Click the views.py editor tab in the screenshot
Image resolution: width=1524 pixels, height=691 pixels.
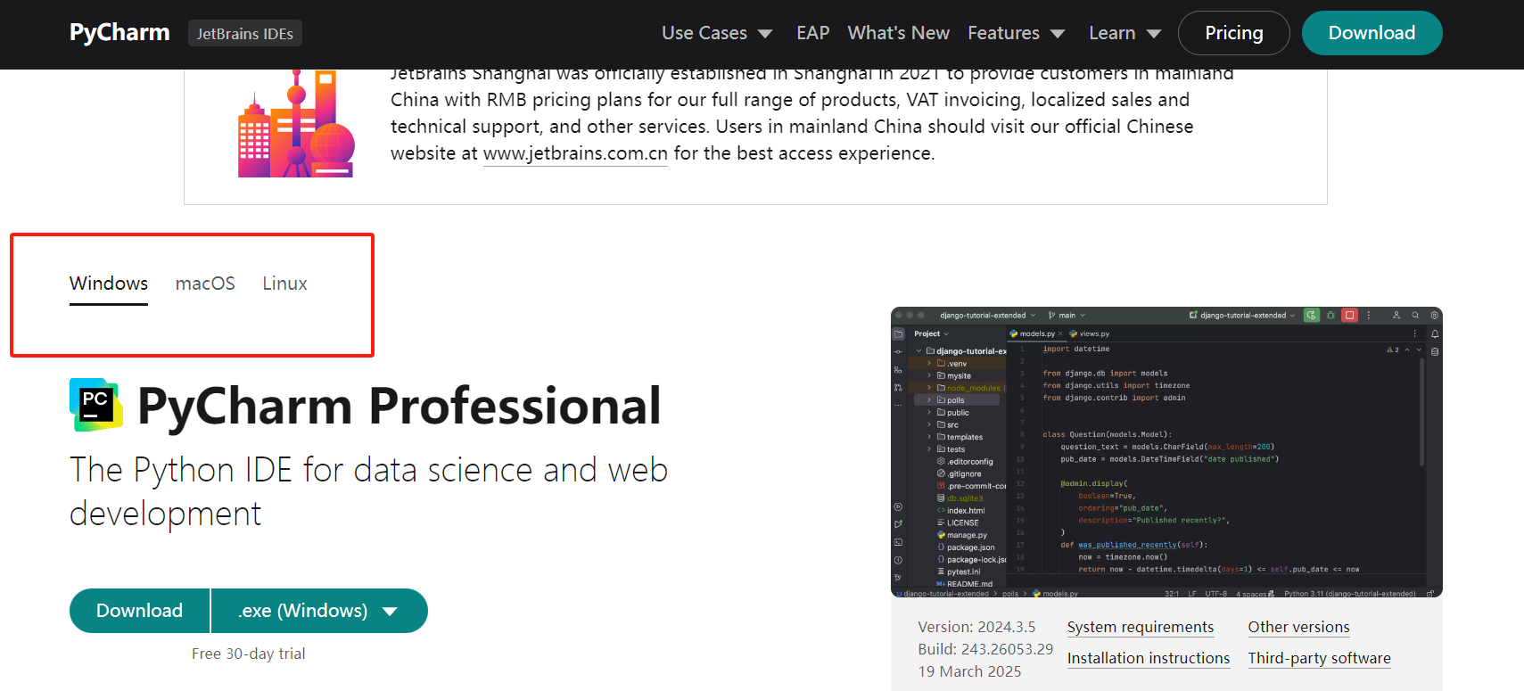coord(1090,333)
